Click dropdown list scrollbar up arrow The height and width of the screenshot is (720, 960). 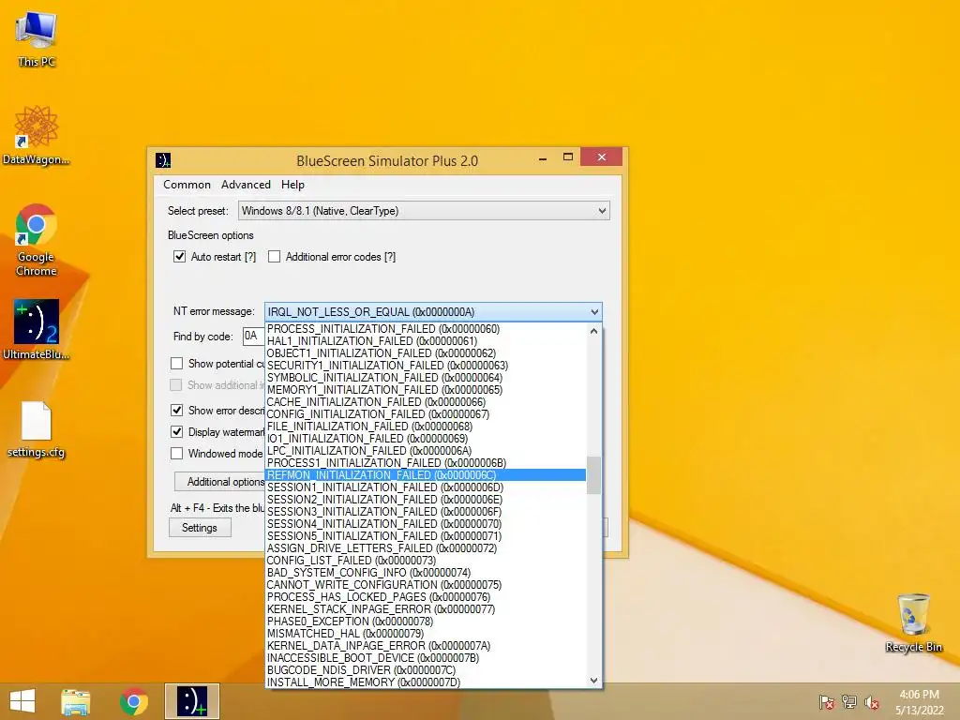coord(593,331)
